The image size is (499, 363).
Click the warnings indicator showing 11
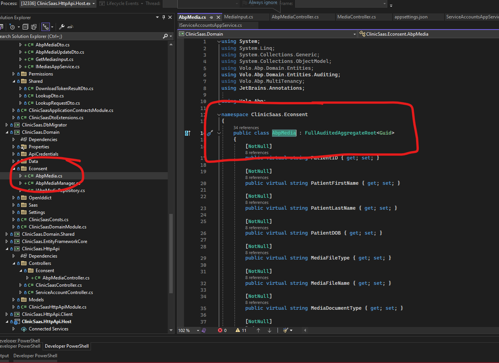[241, 330]
